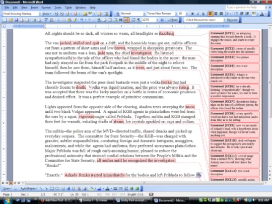Select the Line tool in Drawing toolbar
Viewport: 272px width, 204px height.
point(41,188)
